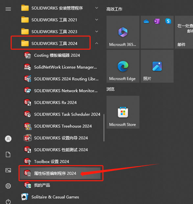Open Microsoft Store tile
This screenshot has width=193, height=204.
tap(123, 112)
